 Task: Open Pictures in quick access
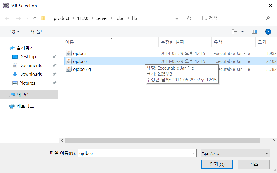pos(27,83)
